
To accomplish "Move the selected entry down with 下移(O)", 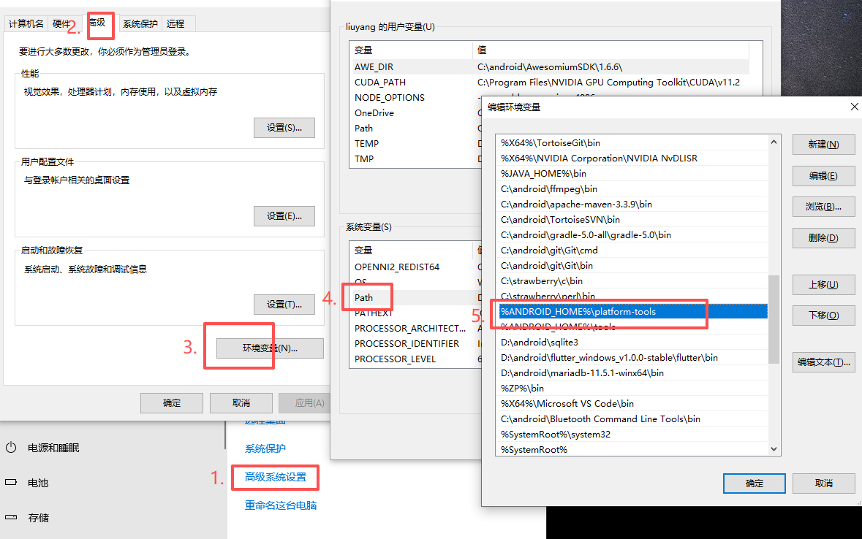I will click(x=823, y=316).
